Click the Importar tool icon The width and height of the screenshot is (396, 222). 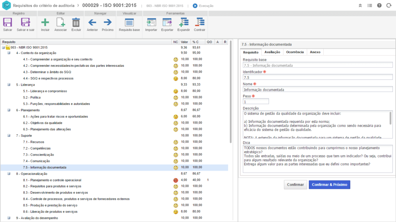[x=151, y=22]
